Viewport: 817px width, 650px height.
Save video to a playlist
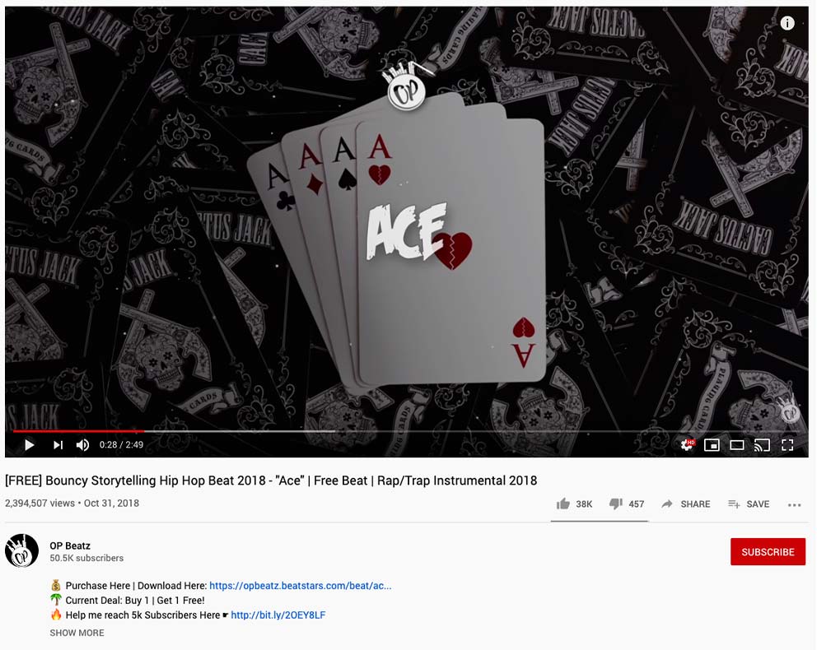(x=749, y=504)
